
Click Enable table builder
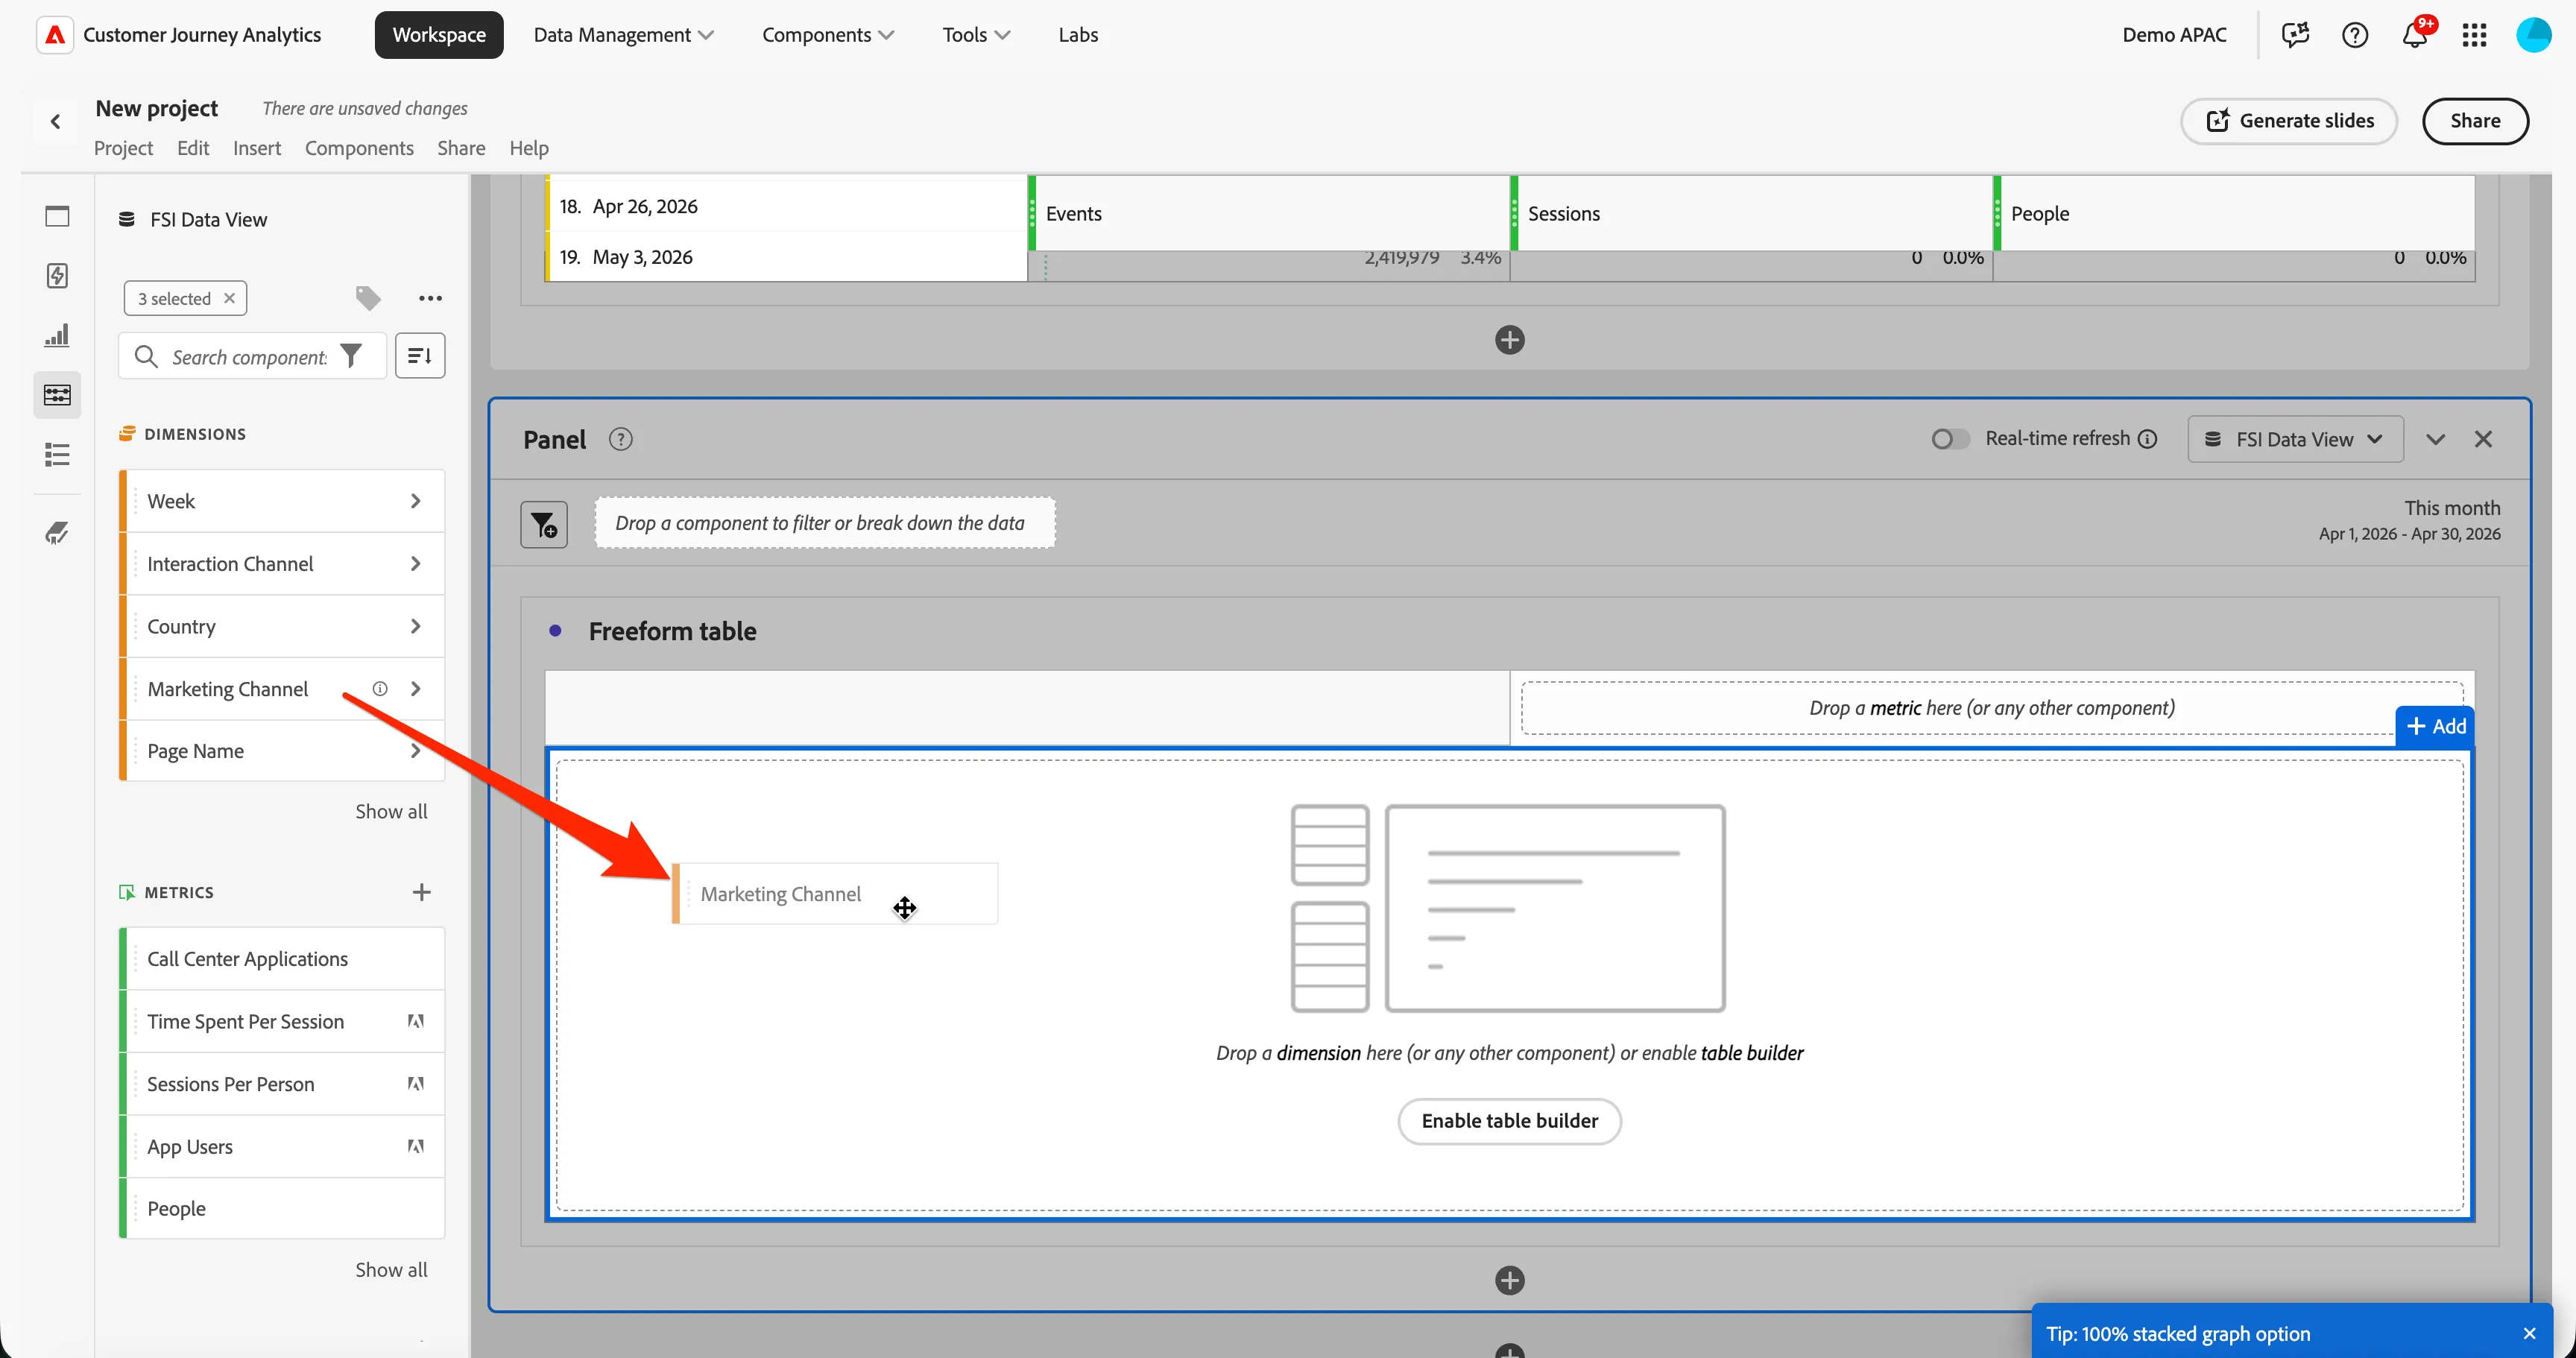tap(1509, 1121)
